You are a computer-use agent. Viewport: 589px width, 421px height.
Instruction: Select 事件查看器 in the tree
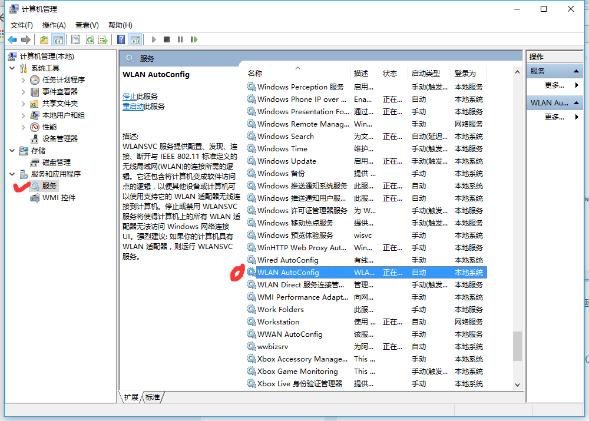click(x=60, y=92)
